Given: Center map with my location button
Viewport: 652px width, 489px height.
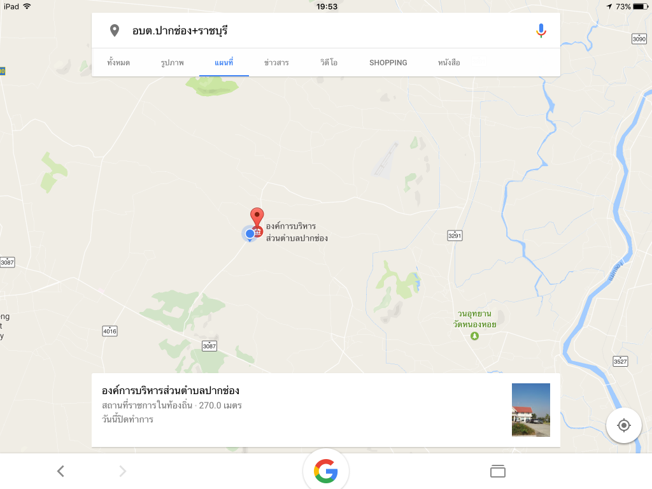Looking at the screenshot, I should point(624,425).
